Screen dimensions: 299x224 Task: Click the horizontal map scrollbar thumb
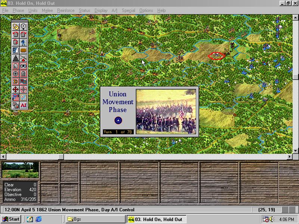(34, 157)
